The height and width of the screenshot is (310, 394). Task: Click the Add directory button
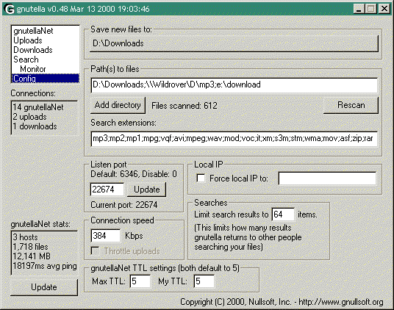pos(118,105)
